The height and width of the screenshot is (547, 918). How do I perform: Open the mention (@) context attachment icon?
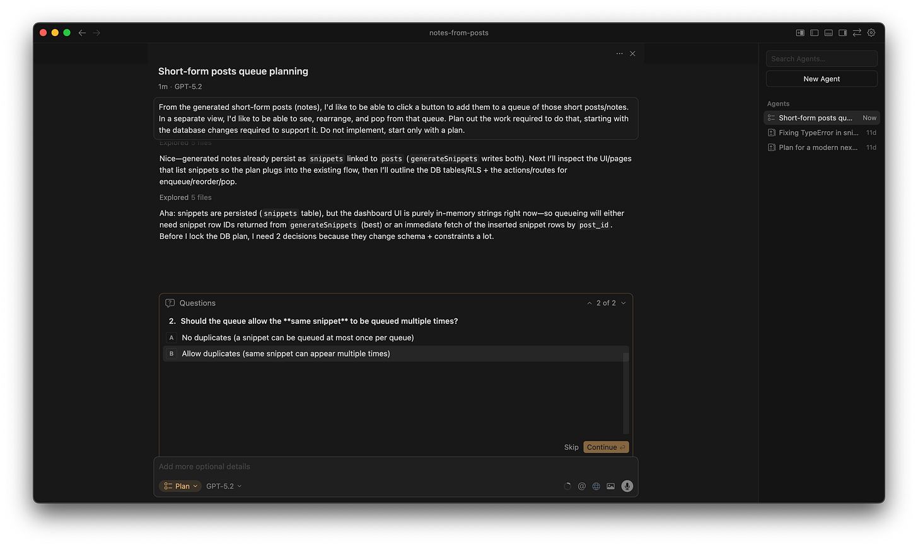[x=581, y=486]
